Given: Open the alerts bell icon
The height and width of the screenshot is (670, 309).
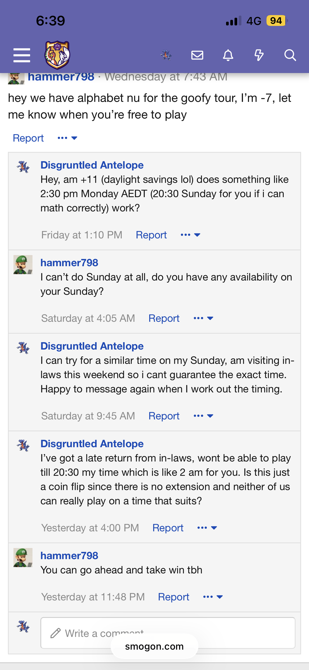Looking at the screenshot, I should pos(228,55).
